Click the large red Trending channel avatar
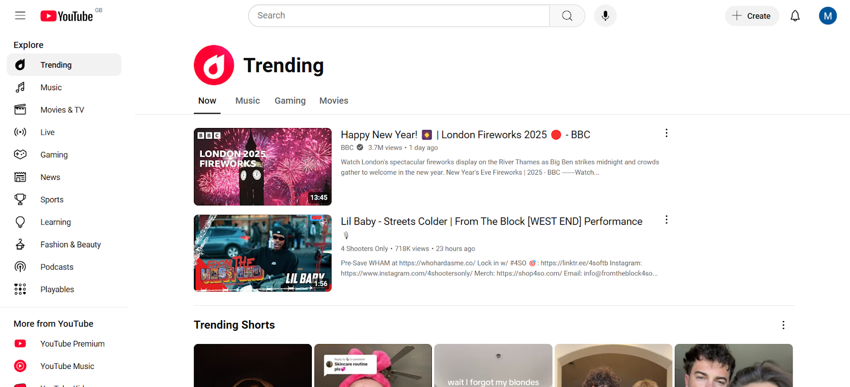Image resolution: width=850 pixels, height=387 pixels. click(214, 65)
